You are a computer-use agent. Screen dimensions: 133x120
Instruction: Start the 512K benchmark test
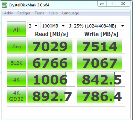tap(16, 62)
